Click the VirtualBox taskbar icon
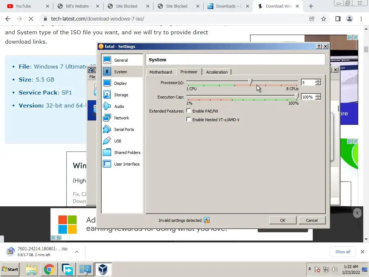This screenshot has width=369, height=277. [x=103, y=269]
